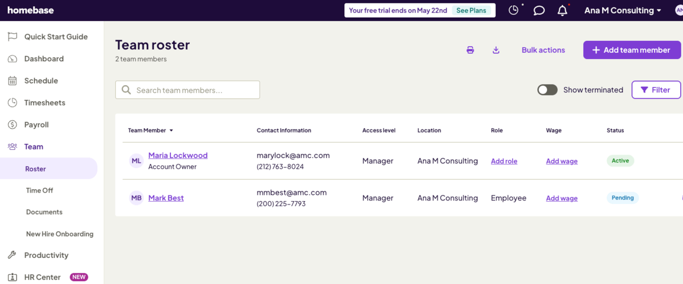Click the Add team member button
The image size is (683, 284).
(x=631, y=50)
